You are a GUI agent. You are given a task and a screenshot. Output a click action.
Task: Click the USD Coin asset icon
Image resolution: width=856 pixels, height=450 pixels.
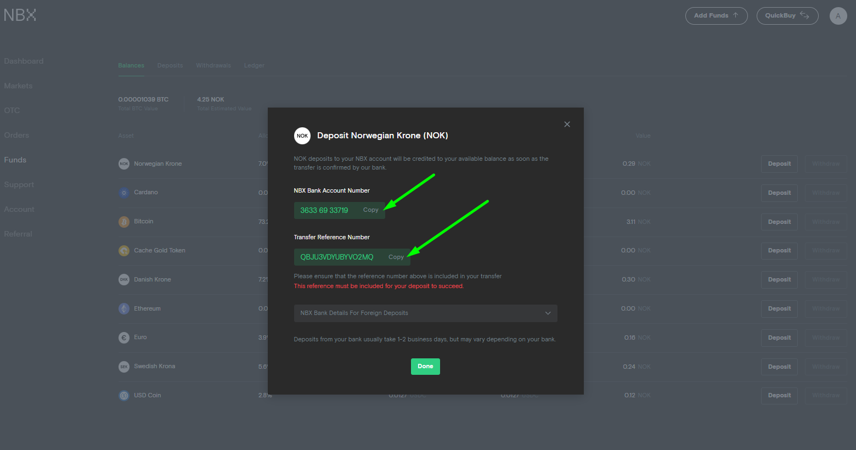pyautogui.click(x=124, y=396)
